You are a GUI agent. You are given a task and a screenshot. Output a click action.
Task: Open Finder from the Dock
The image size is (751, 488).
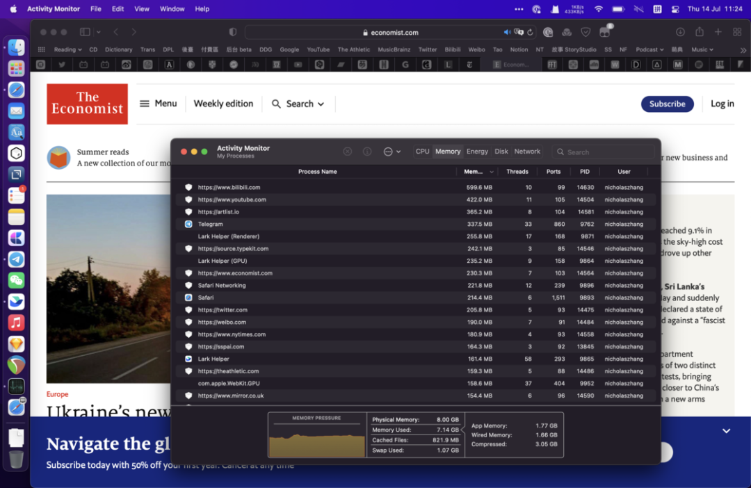[x=17, y=48]
